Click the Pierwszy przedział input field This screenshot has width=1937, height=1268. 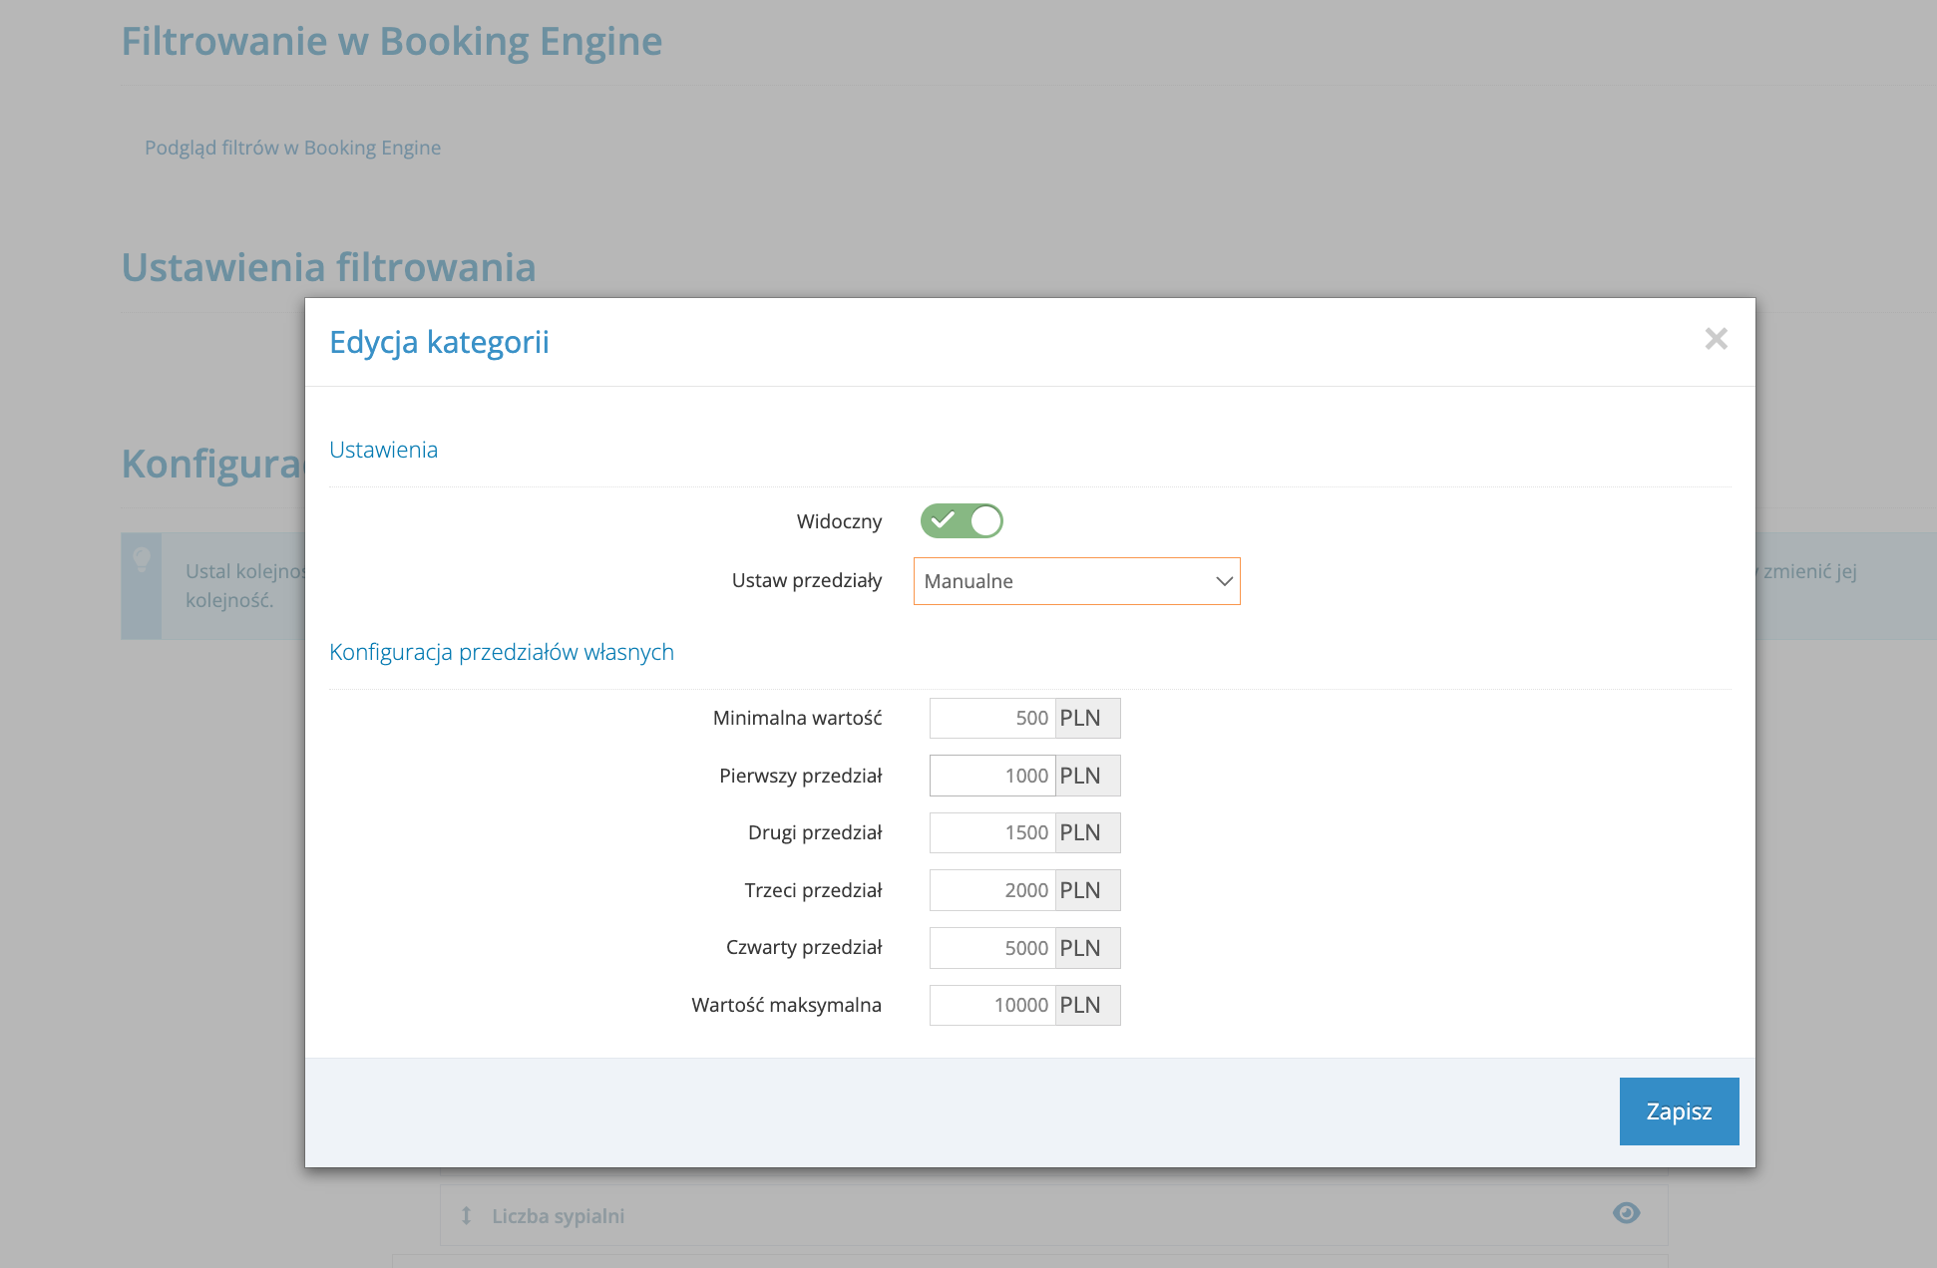coord(992,776)
